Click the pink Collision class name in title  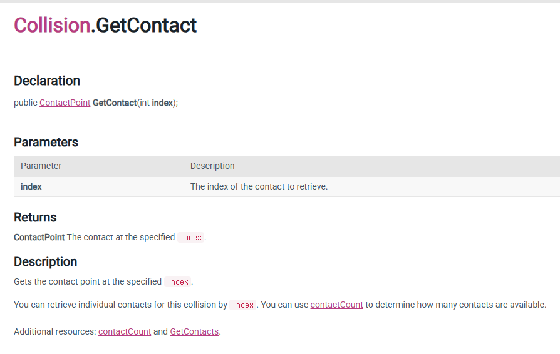(52, 25)
